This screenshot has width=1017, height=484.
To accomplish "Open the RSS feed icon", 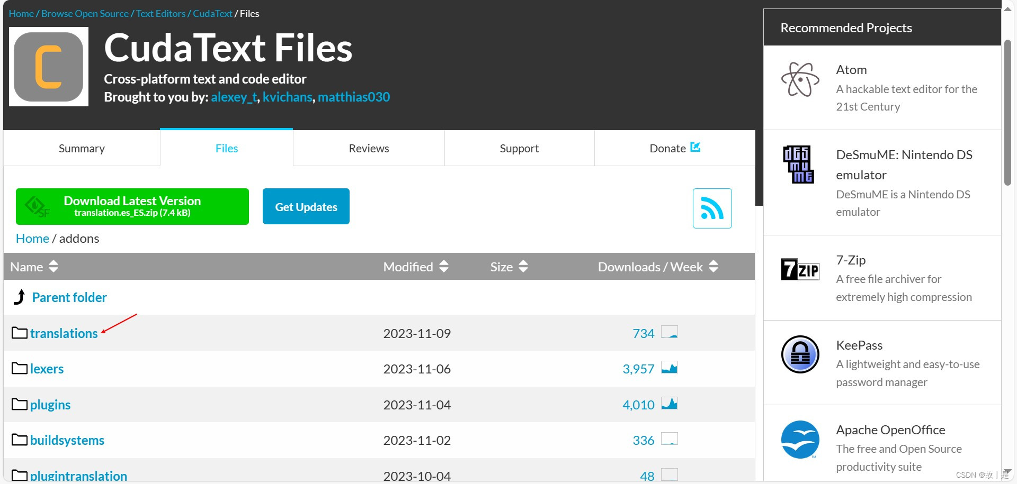I will 712,208.
